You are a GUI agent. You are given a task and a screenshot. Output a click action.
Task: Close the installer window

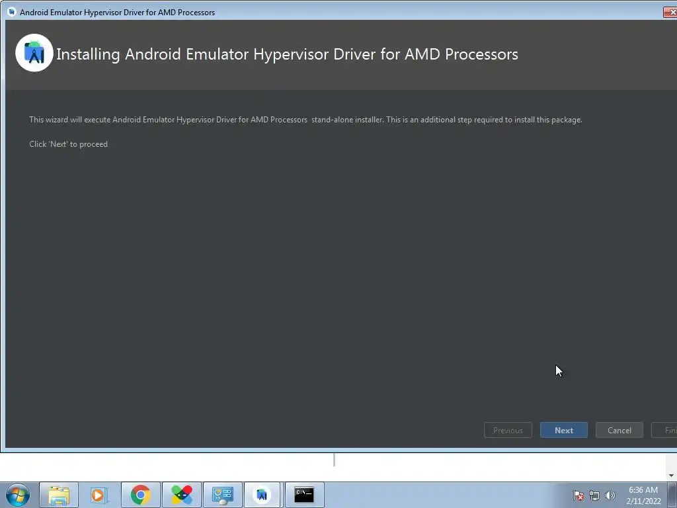tap(670, 12)
